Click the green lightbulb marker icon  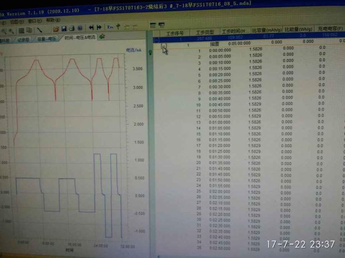(150, 52)
